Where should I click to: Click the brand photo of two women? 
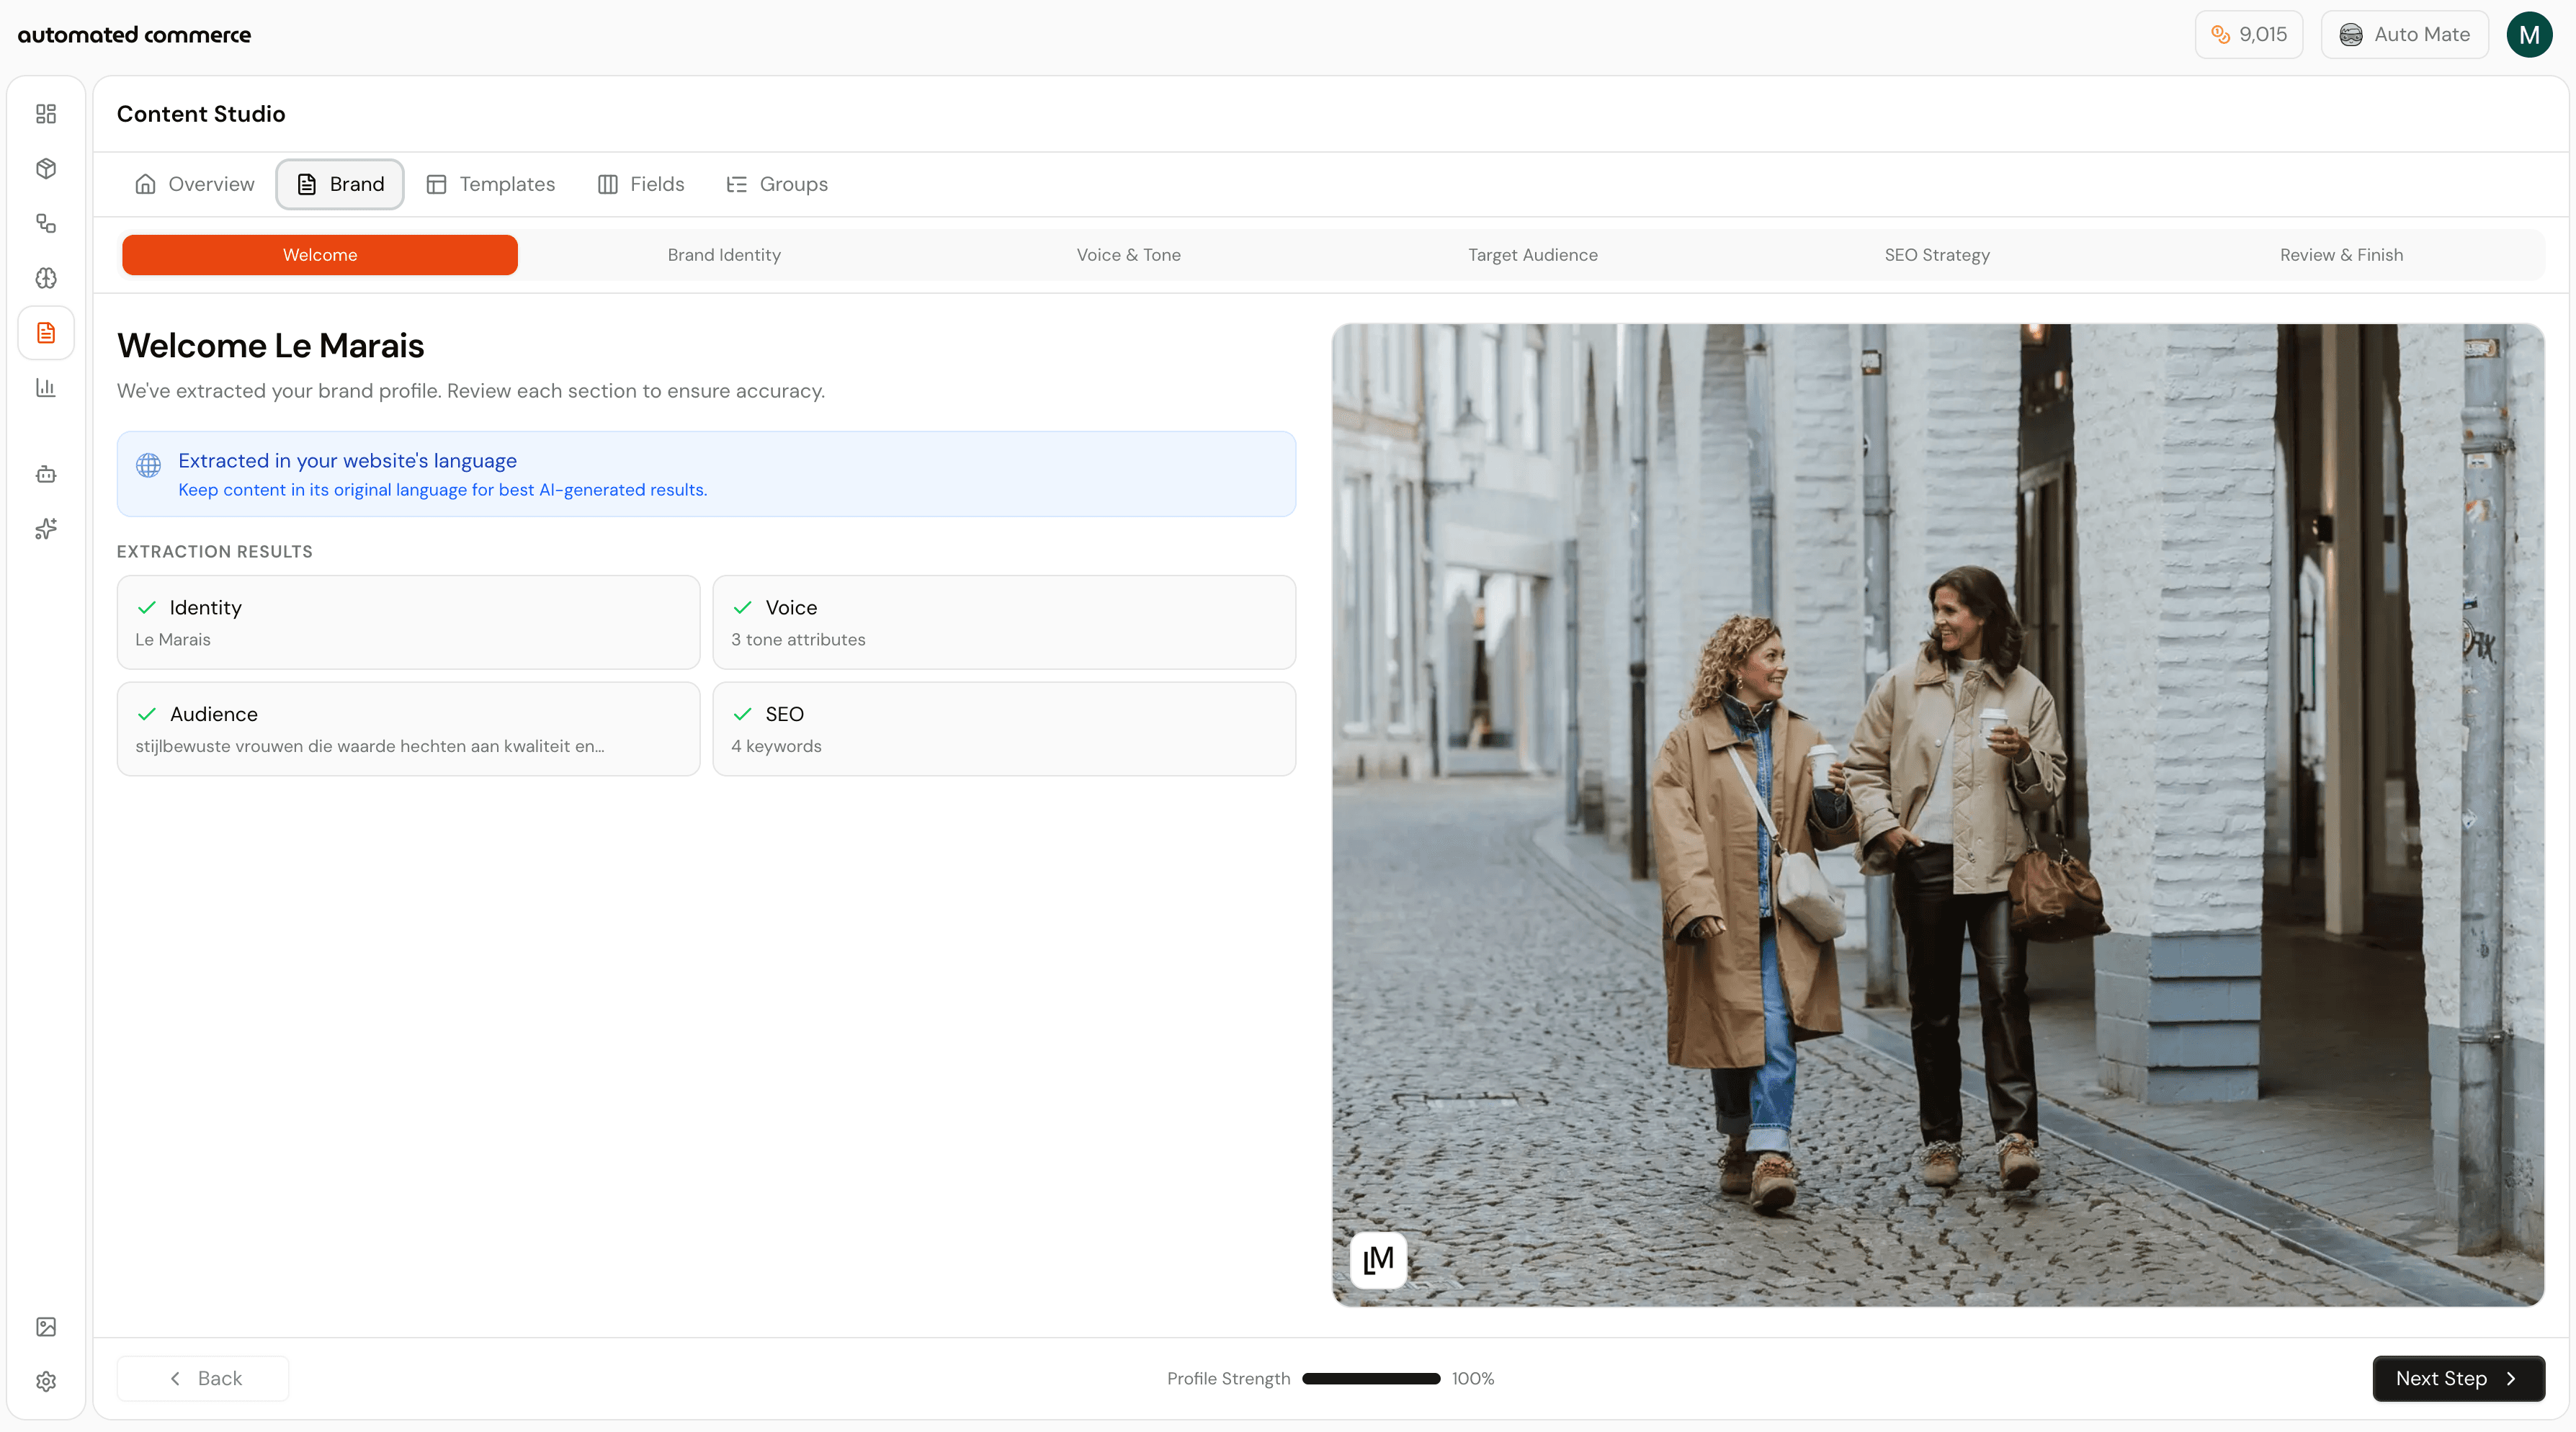(1937, 815)
